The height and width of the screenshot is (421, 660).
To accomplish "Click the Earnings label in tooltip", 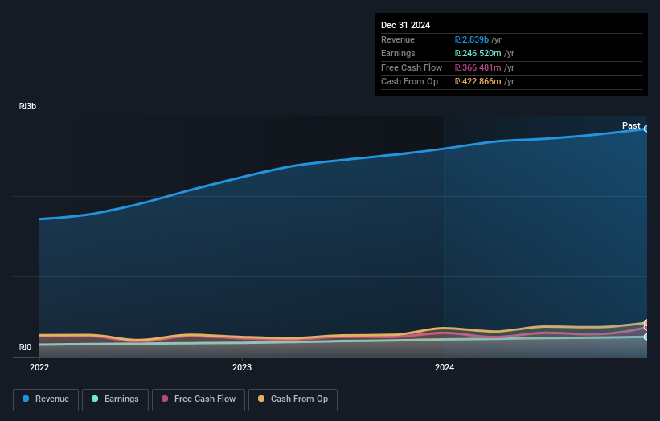I will 398,53.
